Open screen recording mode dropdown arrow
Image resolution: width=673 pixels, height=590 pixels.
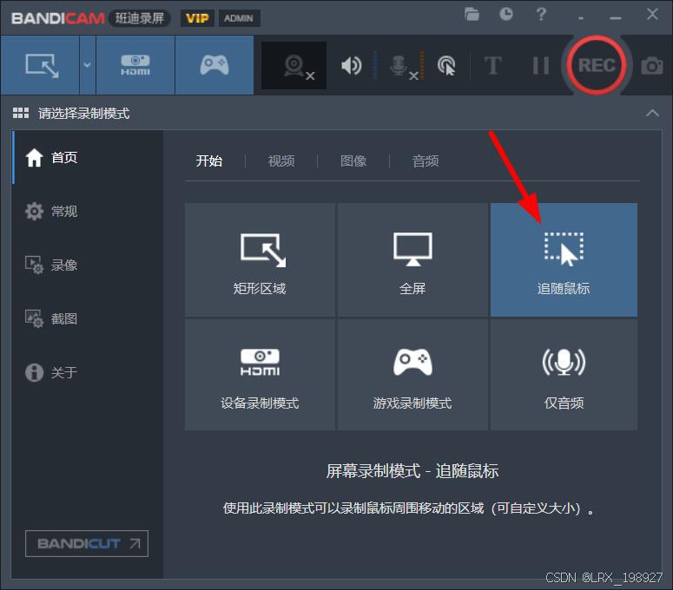87,65
